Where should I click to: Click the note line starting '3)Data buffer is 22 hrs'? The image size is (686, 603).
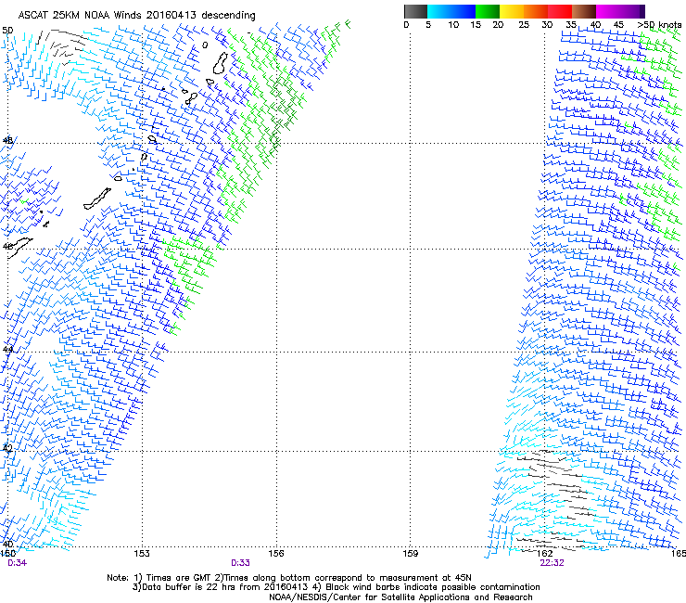(336, 587)
